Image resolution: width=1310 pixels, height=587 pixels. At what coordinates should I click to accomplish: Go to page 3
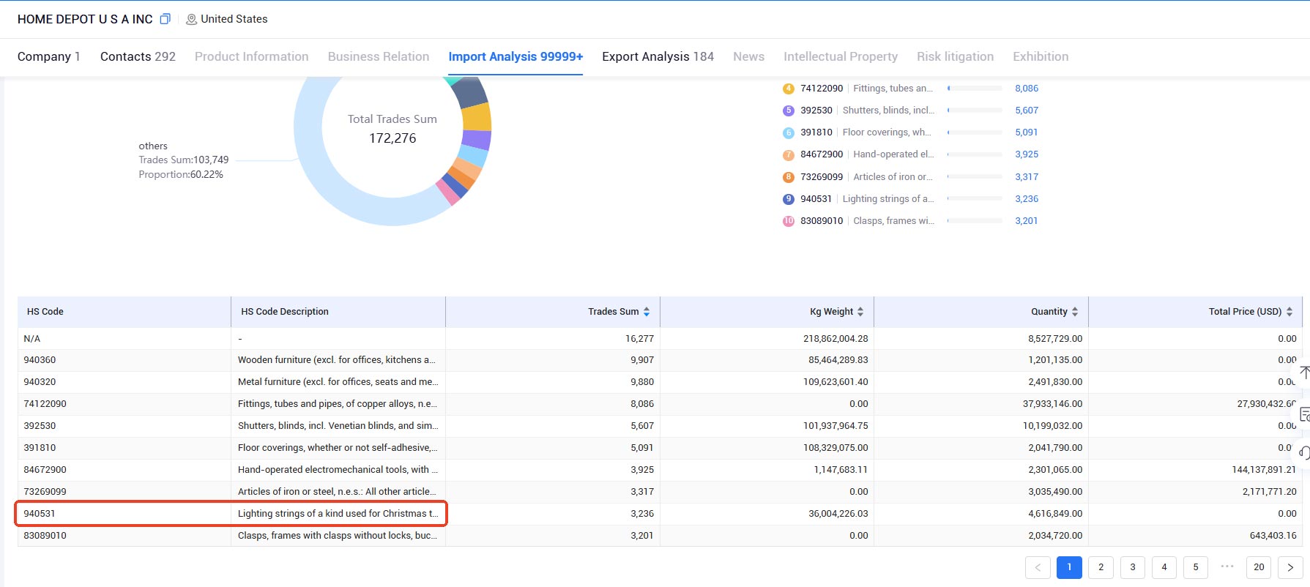[x=1133, y=567]
